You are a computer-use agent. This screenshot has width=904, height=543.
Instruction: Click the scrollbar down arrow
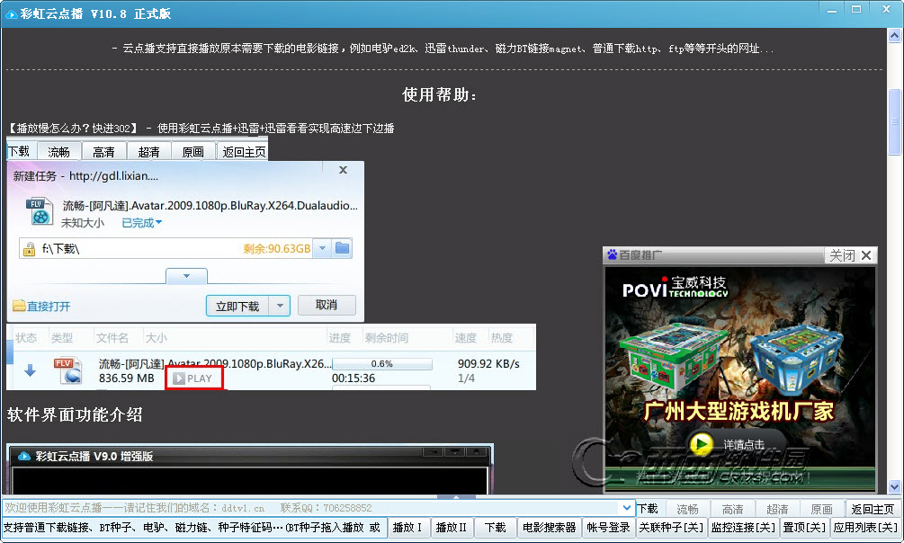(x=894, y=486)
